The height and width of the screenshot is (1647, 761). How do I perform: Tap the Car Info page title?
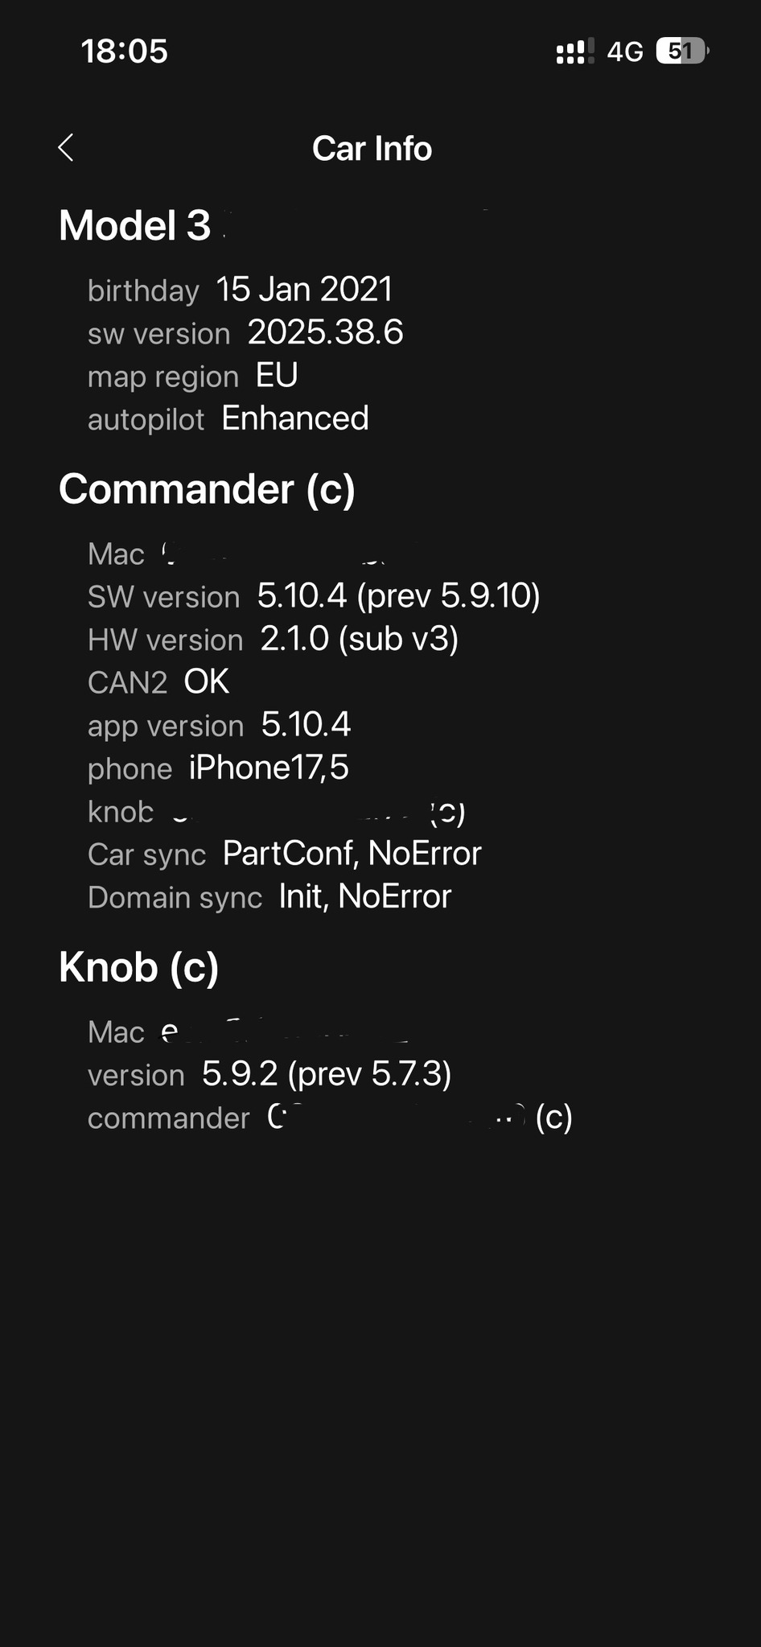click(372, 149)
